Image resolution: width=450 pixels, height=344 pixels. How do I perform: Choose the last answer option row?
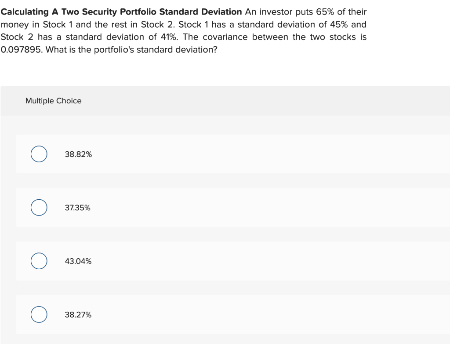pyautogui.click(x=220, y=314)
